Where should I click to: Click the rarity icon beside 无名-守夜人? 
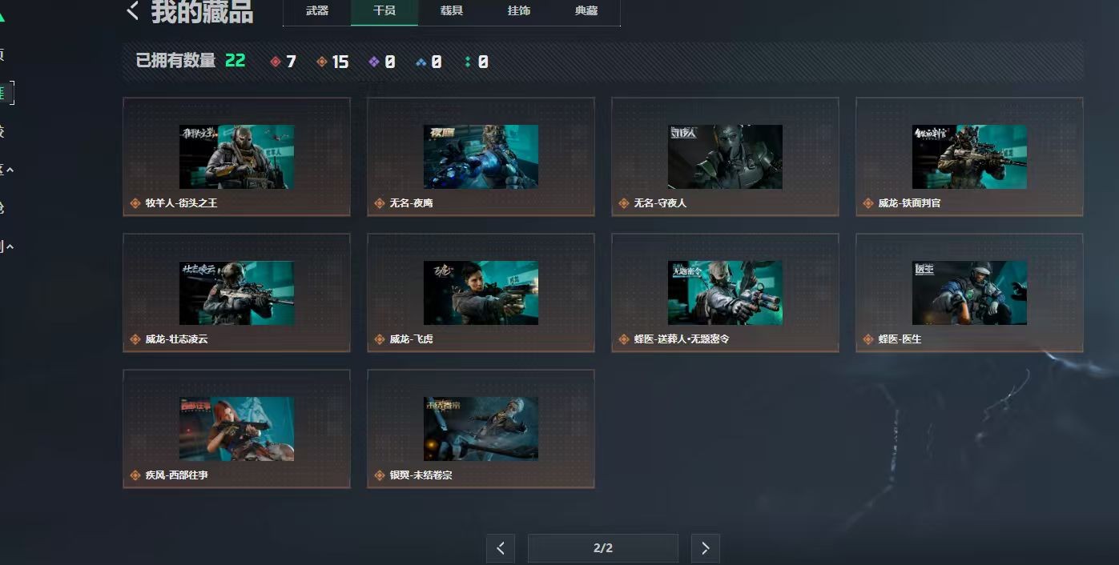[624, 203]
